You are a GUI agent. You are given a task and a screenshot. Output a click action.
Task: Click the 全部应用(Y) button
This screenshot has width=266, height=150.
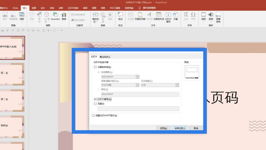pyautogui.click(x=180, y=128)
